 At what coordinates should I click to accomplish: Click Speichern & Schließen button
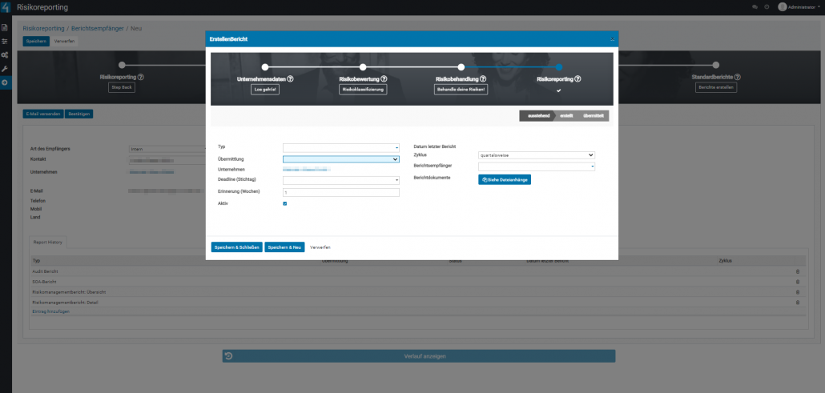[x=236, y=247]
